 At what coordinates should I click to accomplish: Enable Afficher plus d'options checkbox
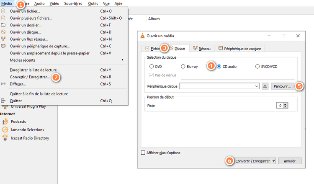(144, 153)
